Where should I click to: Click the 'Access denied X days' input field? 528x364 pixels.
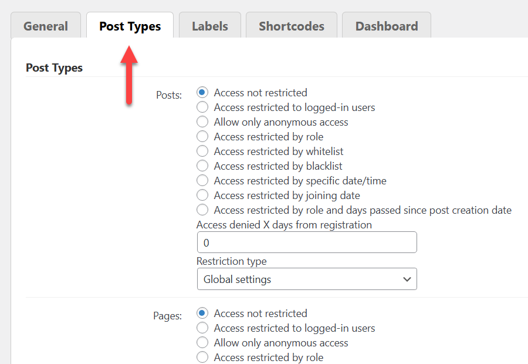[307, 242]
